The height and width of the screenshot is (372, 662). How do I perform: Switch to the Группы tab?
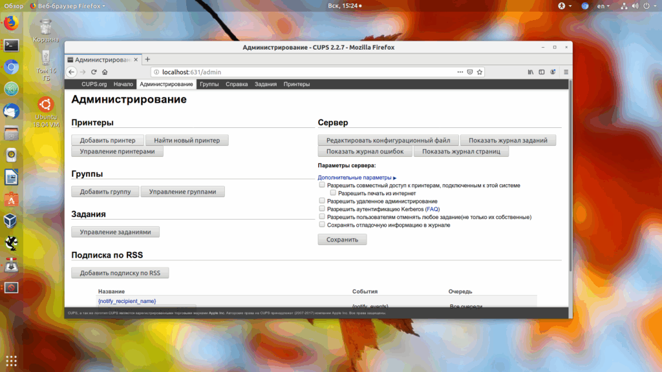tap(209, 84)
